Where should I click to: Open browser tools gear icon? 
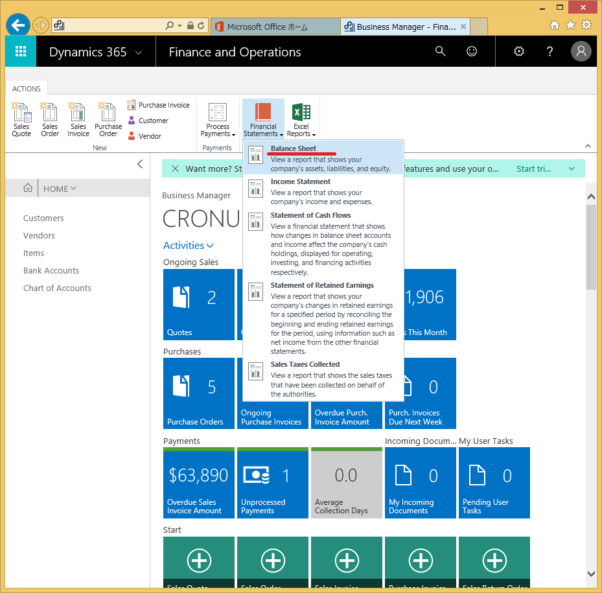tap(586, 25)
